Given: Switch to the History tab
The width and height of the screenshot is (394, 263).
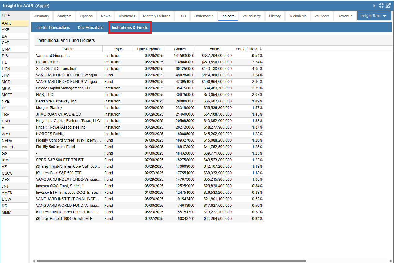Looking at the screenshot, I should (x=275, y=16).
